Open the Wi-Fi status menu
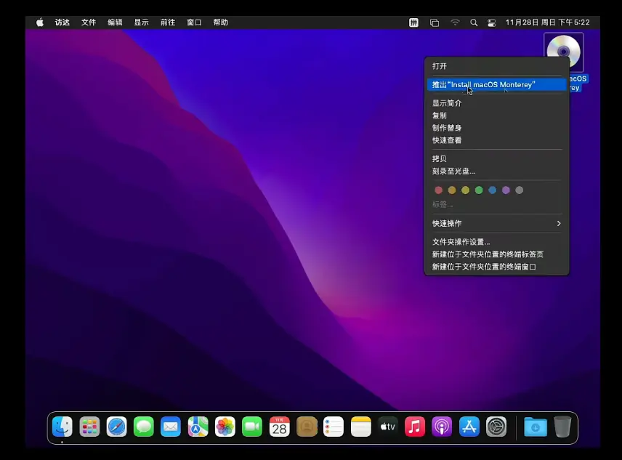Viewport: 622px width, 460px height. click(455, 23)
